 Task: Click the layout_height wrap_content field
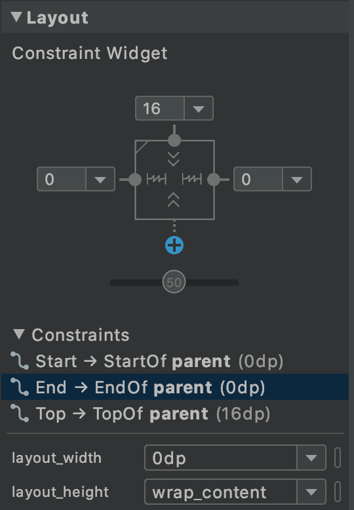[x=235, y=492]
